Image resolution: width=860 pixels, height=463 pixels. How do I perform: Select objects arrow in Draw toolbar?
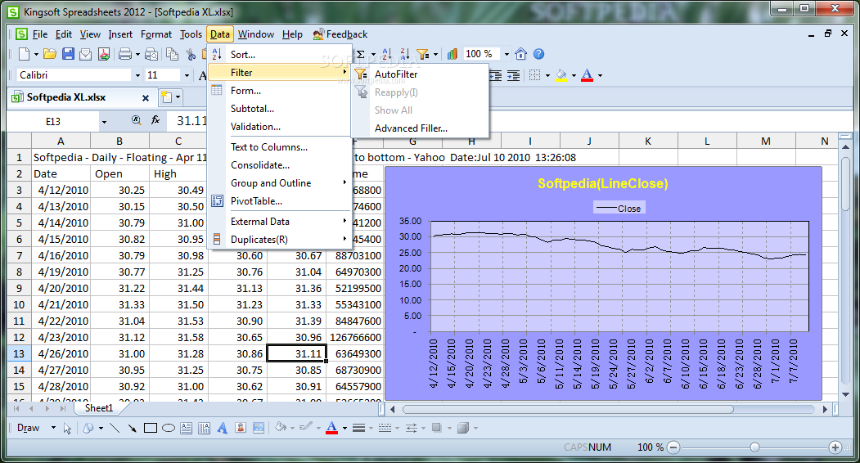tap(67, 429)
